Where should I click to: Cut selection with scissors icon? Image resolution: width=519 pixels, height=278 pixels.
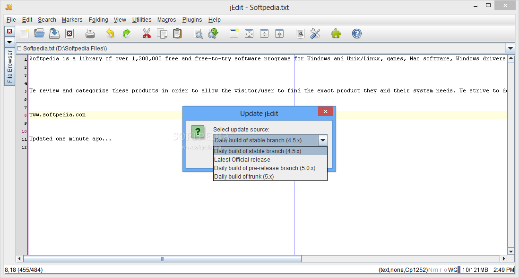point(147,33)
